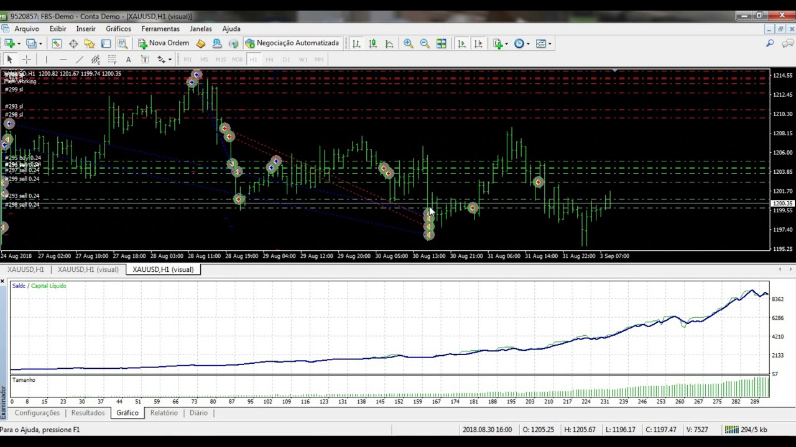Open the profiles icon
Image resolution: width=796 pixels, height=447 pixels.
pos(31,43)
